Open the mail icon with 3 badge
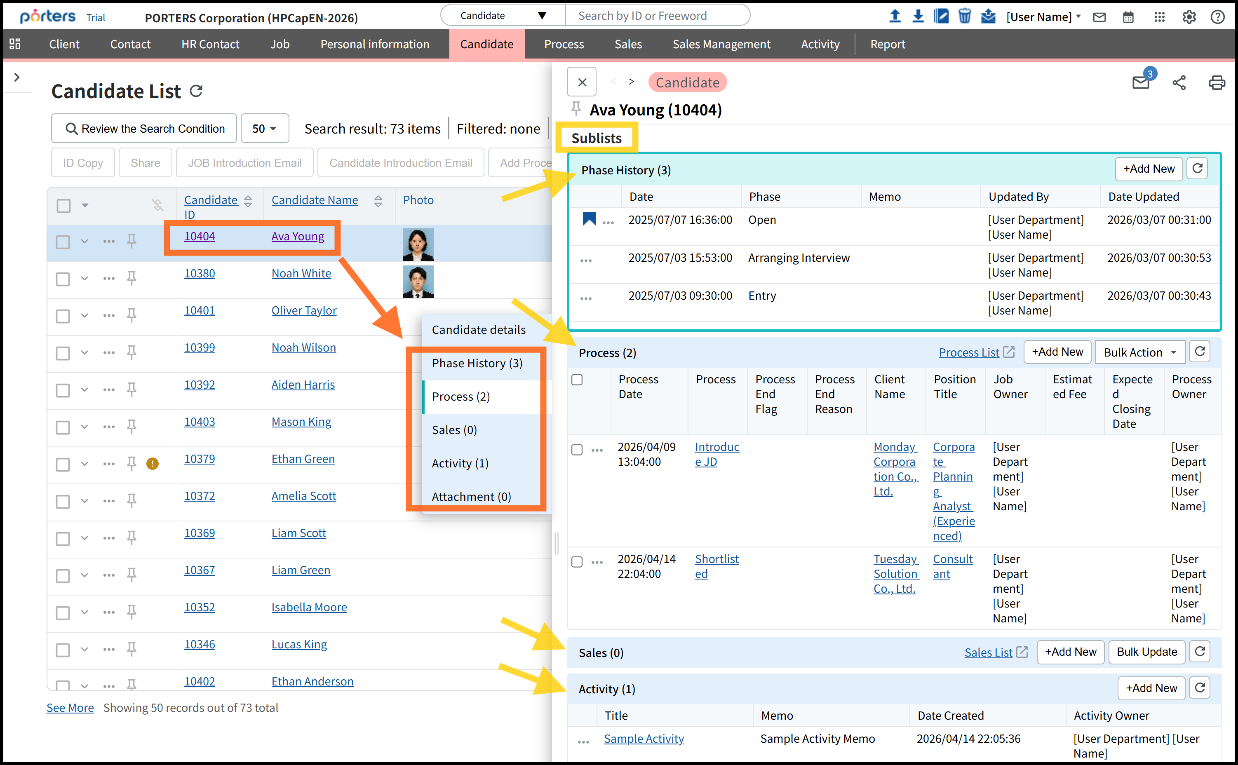1238x765 pixels. pyautogui.click(x=1140, y=82)
